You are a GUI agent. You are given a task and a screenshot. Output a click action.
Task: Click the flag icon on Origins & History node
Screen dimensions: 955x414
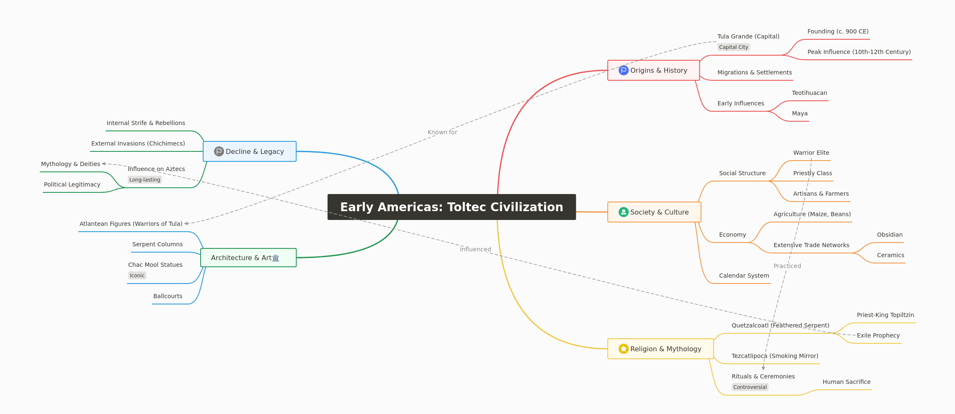623,70
